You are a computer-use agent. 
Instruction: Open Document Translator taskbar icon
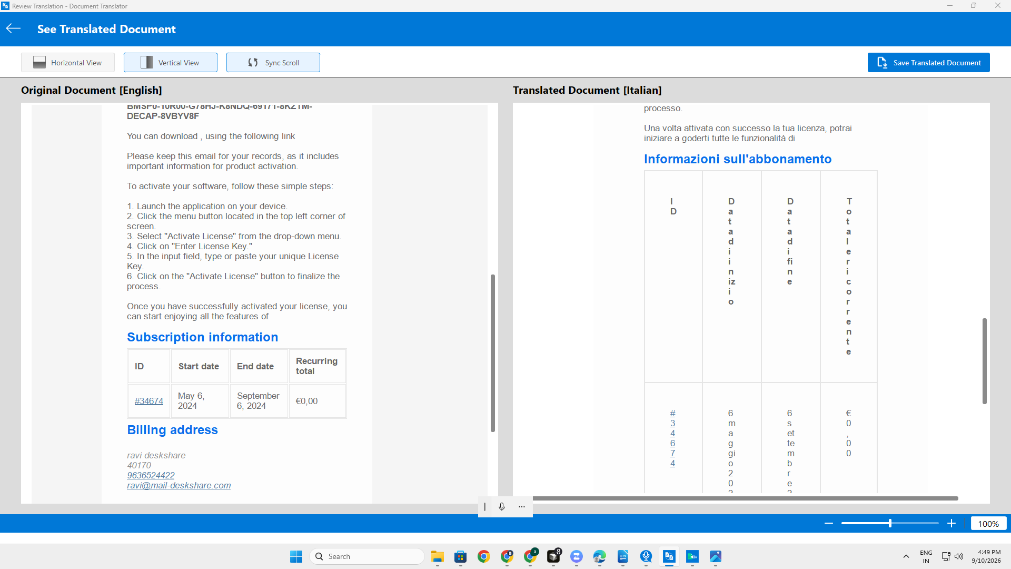point(669,556)
